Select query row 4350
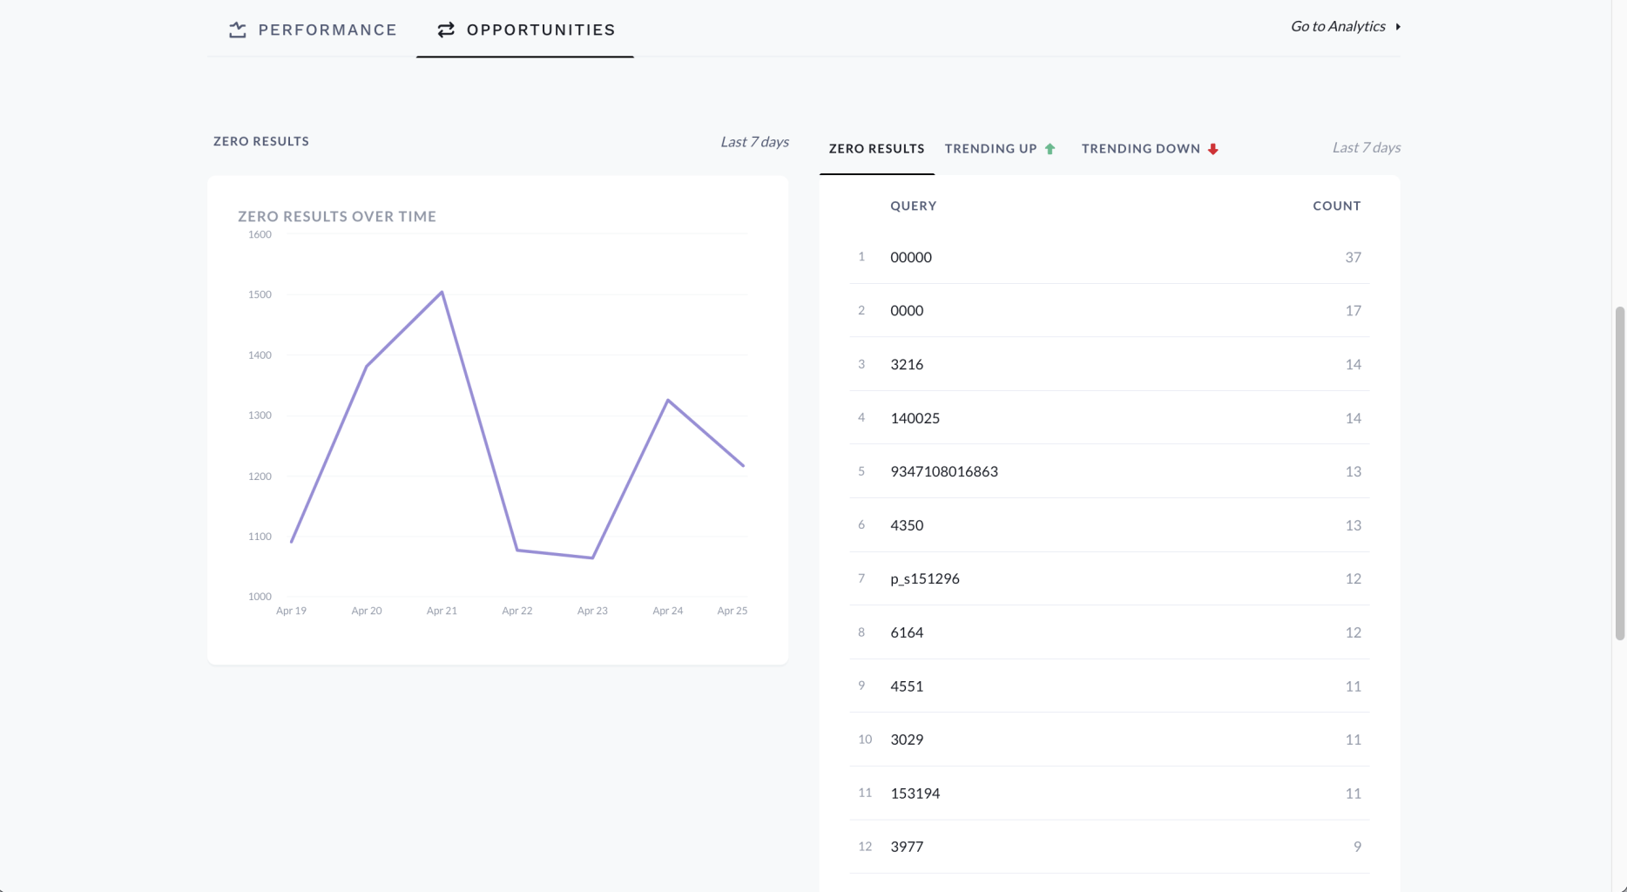The height and width of the screenshot is (892, 1627). (1109, 525)
